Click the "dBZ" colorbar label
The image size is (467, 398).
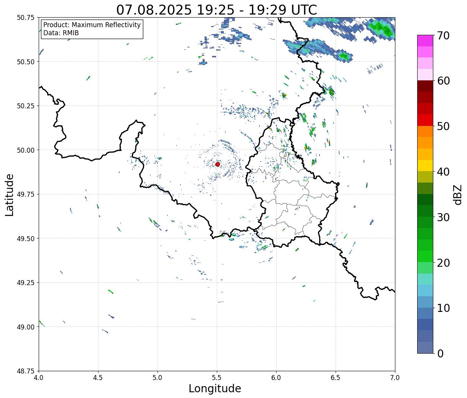[457, 194]
